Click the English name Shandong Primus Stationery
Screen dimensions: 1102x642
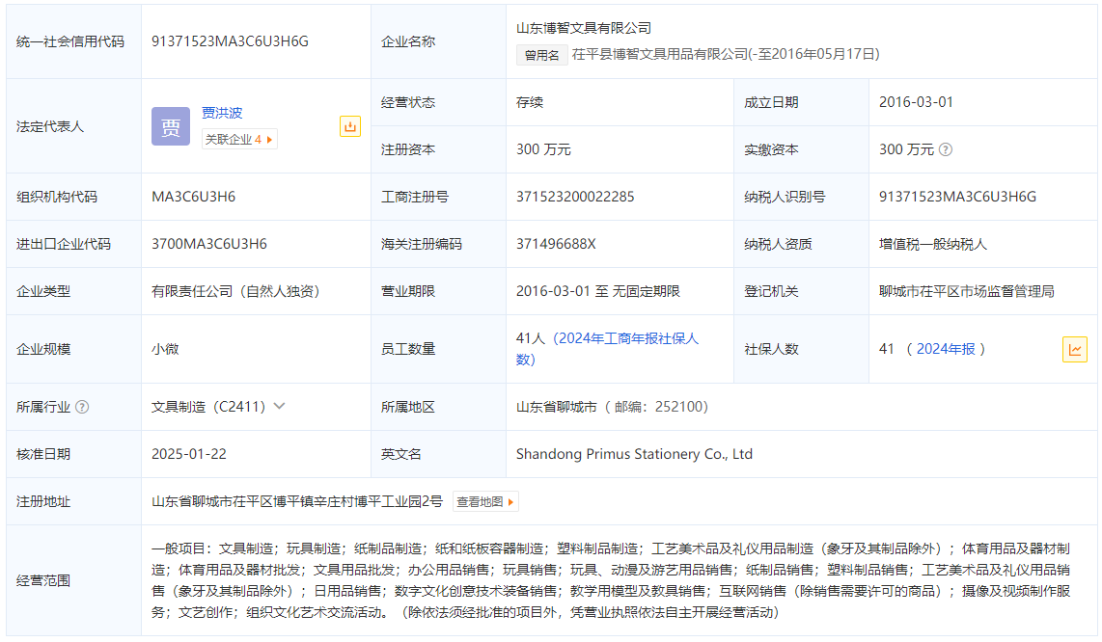tap(634, 454)
